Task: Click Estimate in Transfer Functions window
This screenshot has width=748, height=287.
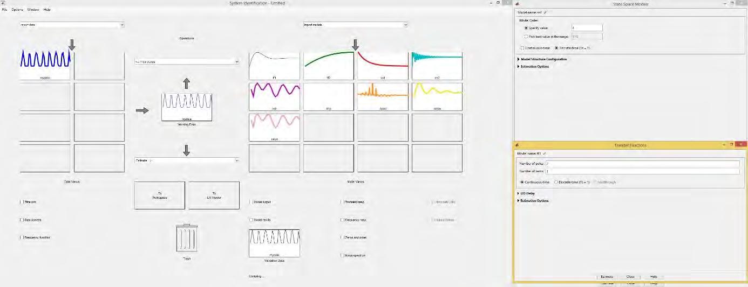Action: click(x=607, y=277)
